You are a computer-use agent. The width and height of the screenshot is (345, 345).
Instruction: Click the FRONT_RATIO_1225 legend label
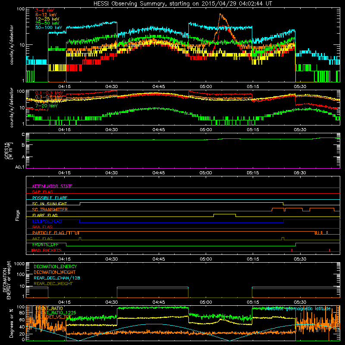(56, 313)
